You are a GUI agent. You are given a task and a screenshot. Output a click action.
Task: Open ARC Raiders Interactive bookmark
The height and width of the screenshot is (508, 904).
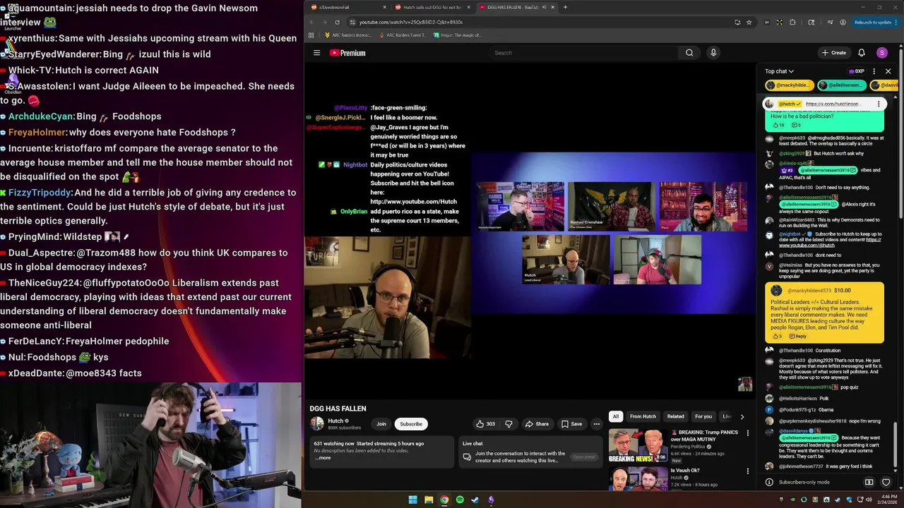[x=348, y=35]
